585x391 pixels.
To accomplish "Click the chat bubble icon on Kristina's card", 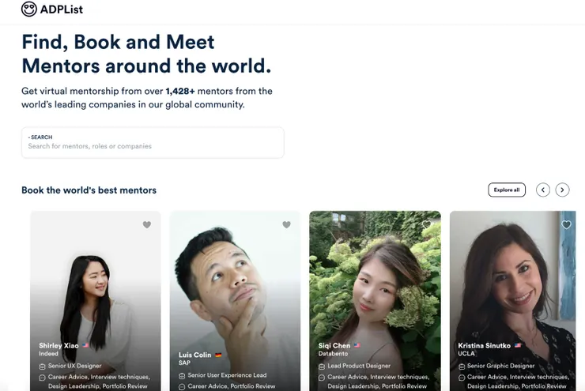I will point(462,378).
